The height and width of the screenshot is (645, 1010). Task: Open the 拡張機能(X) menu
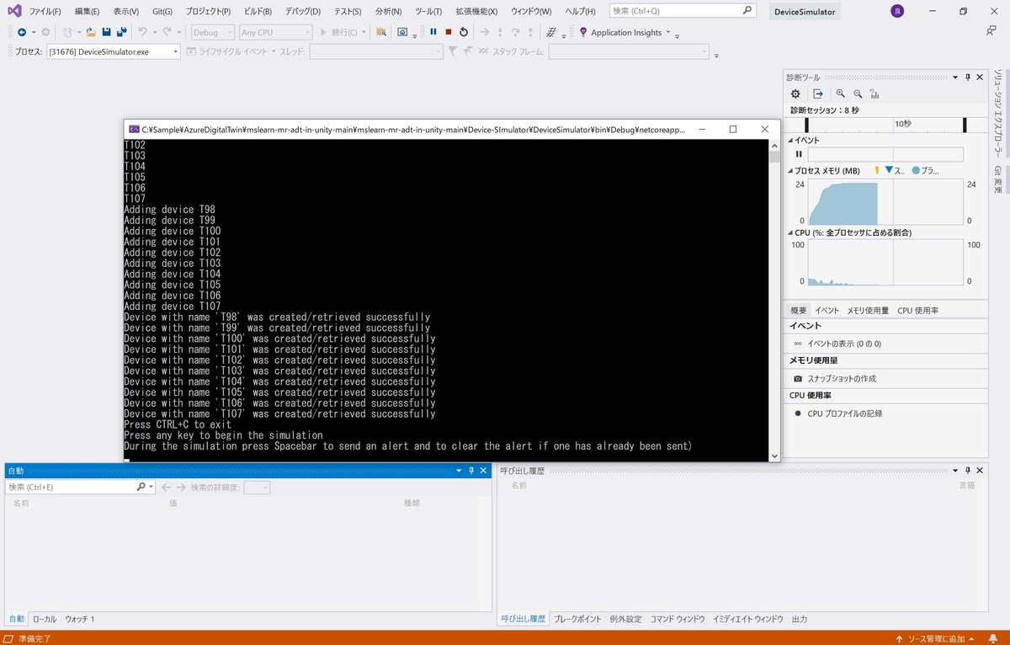476,11
